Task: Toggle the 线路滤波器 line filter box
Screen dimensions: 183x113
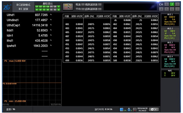Action: coord(100,5)
